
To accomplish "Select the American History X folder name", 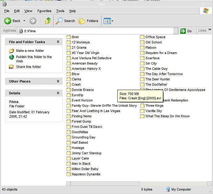I will tap(86, 69).
